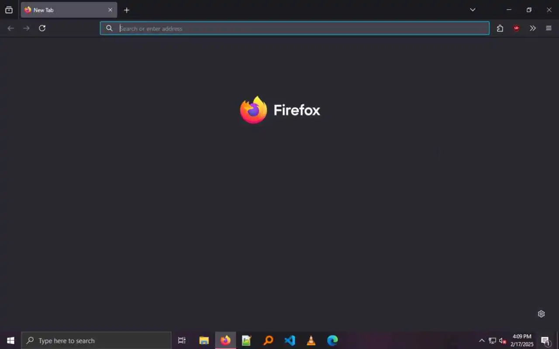Open VLC media player from taskbar

pyautogui.click(x=311, y=340)
